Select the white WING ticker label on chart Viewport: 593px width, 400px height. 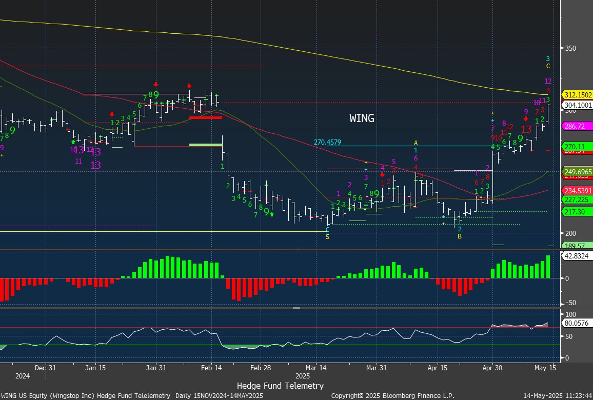(362, 118)
